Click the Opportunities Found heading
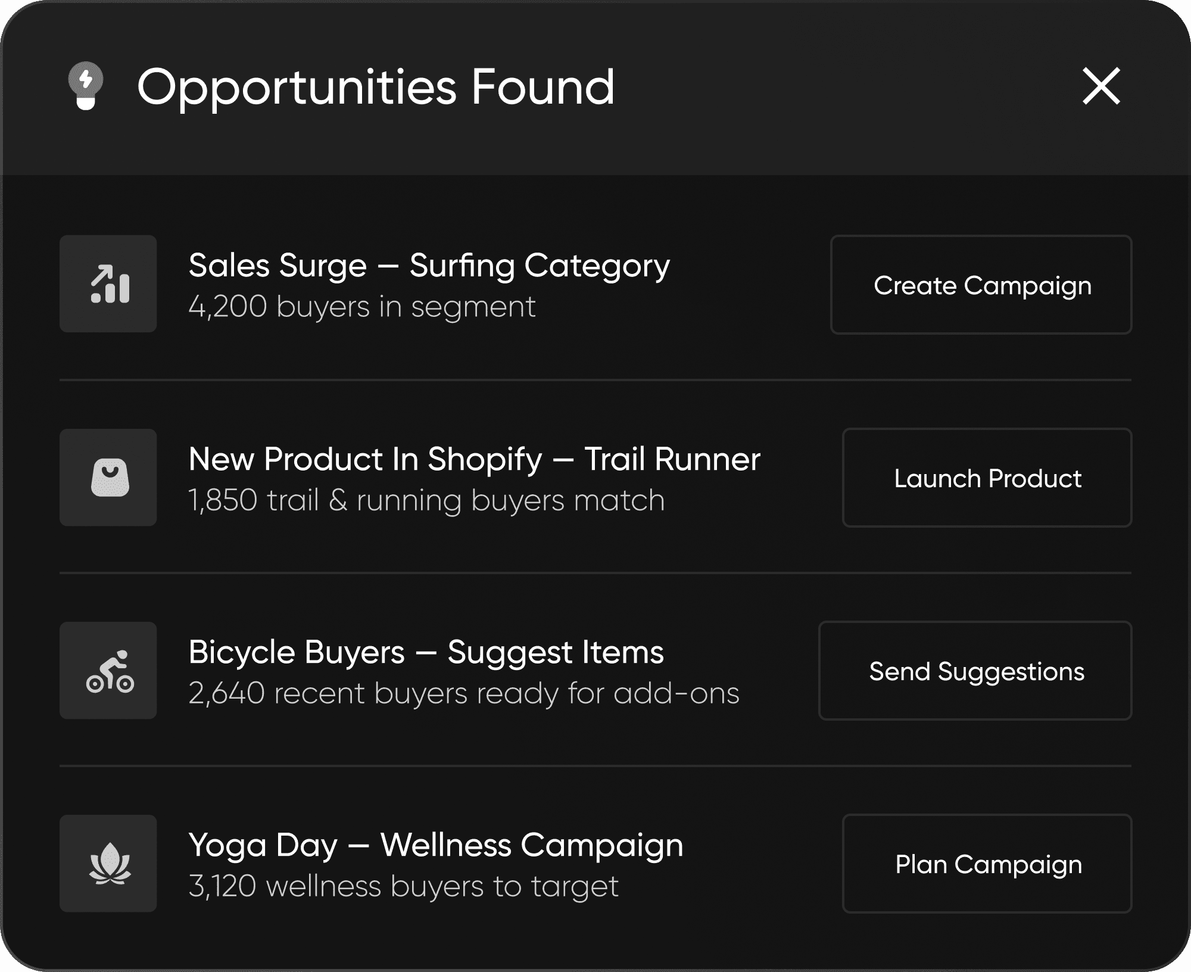The width and height of the screenshot is (1191, 972). pyautogui.click(x=376, y=87)
